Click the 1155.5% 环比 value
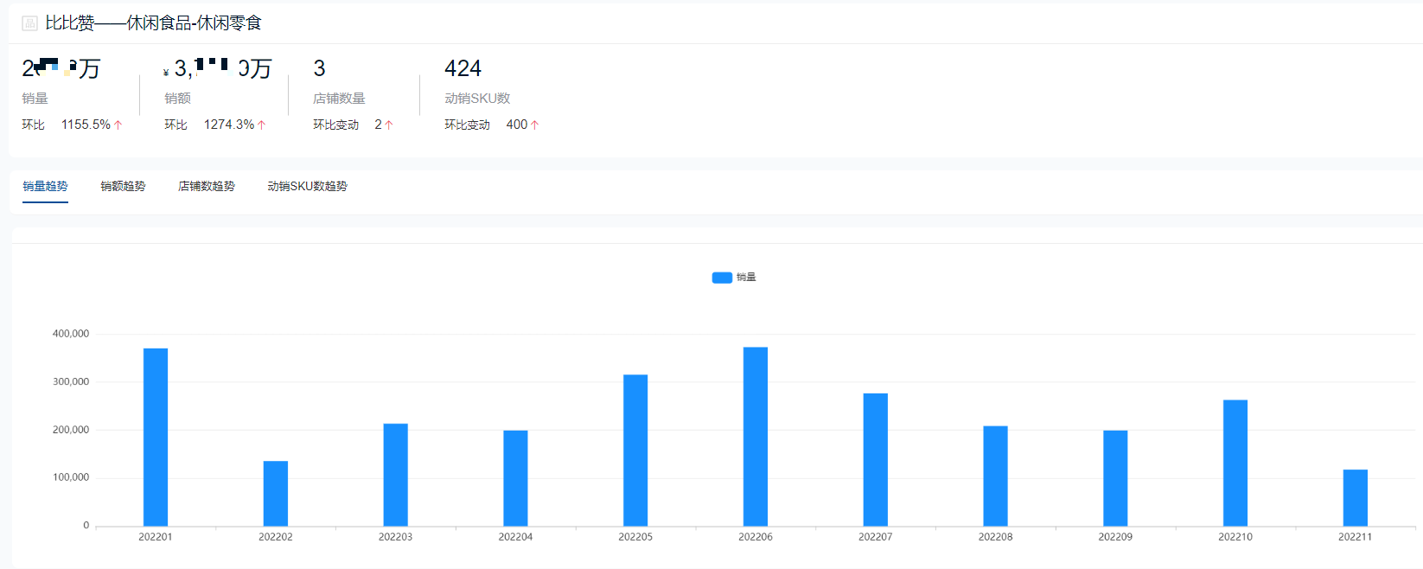Image resolution: width=1423 pixels, height=569 pixels. [x=86, y=125]
